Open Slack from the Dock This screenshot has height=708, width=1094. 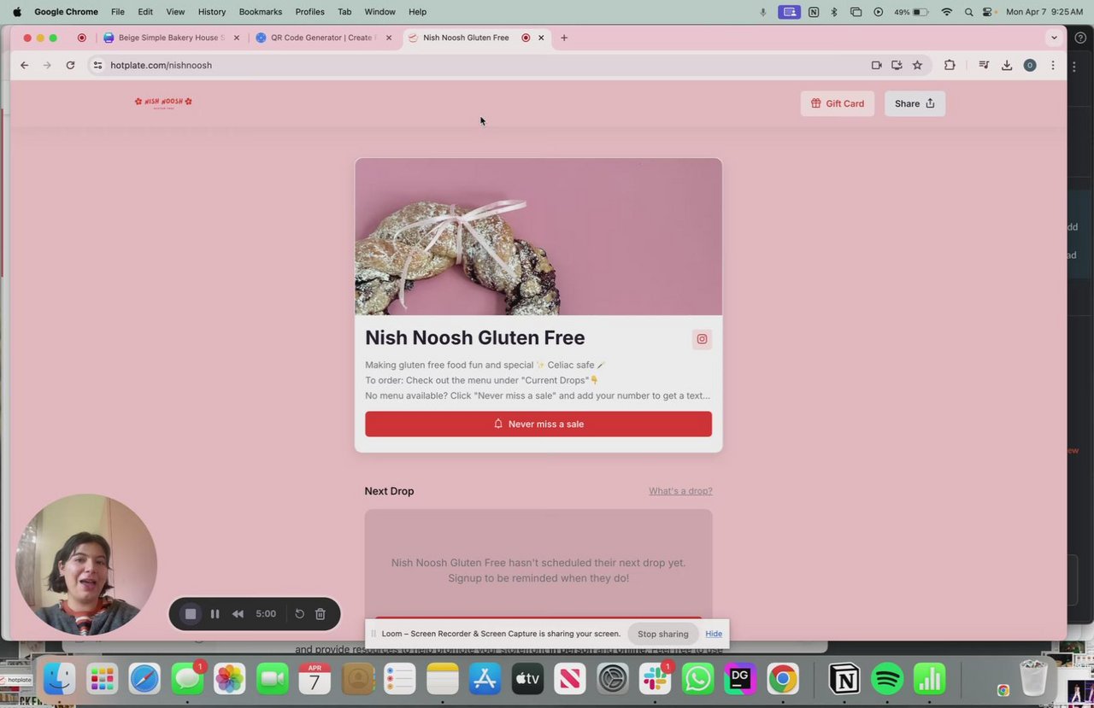coord(656,679)
